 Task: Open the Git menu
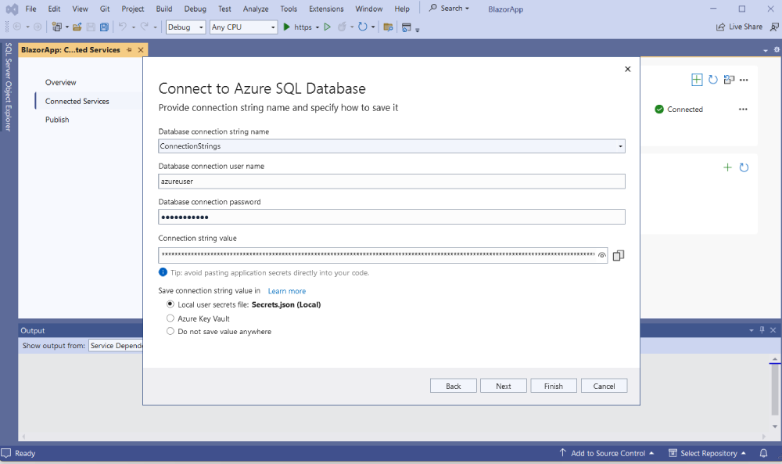(105, 9)
